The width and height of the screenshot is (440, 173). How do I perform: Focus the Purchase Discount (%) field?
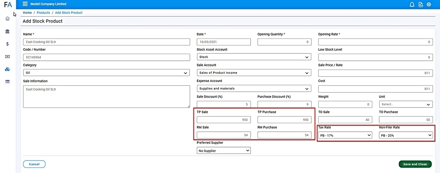coord(284,104)
